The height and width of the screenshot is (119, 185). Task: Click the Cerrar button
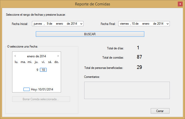[x=160, y=111]
